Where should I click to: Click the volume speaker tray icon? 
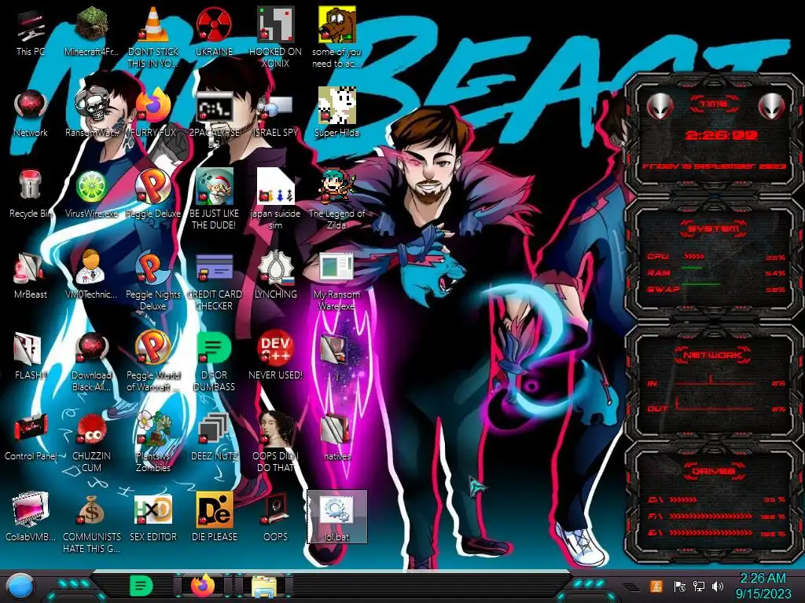tap(718, 586)
